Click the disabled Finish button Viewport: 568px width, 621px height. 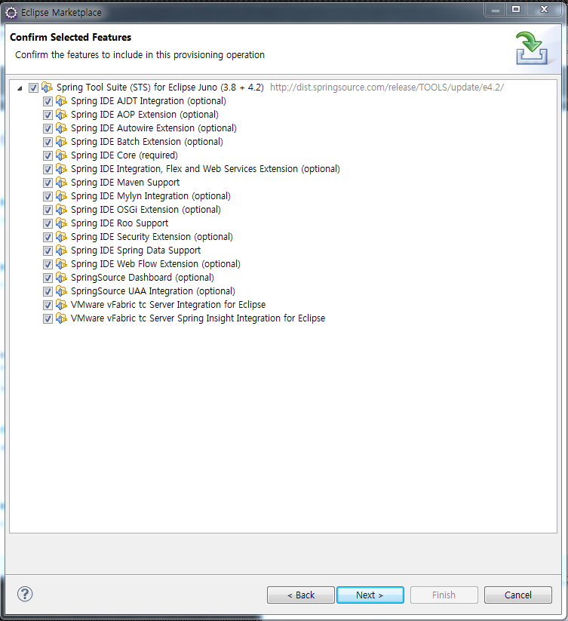pyautogui.click(x=444, y=595)
